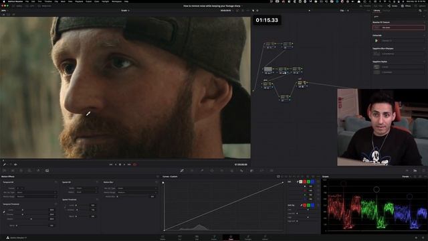Toggle the Effects panel button

406,6
